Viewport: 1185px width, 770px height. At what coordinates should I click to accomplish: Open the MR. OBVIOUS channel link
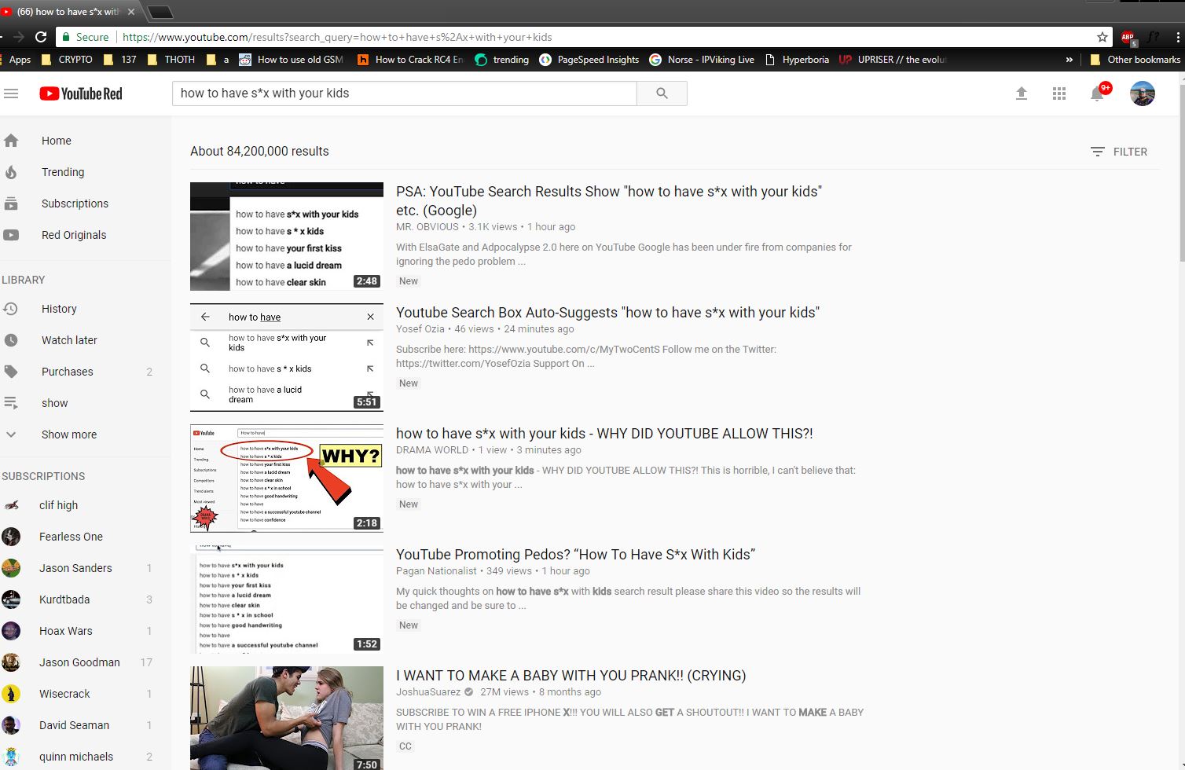pos(427,227)
